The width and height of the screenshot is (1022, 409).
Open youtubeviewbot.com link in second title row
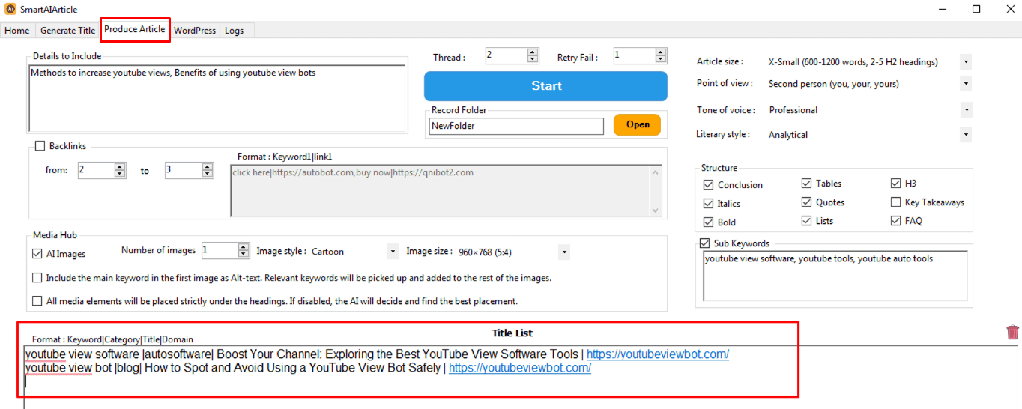(x=520, y=368)
